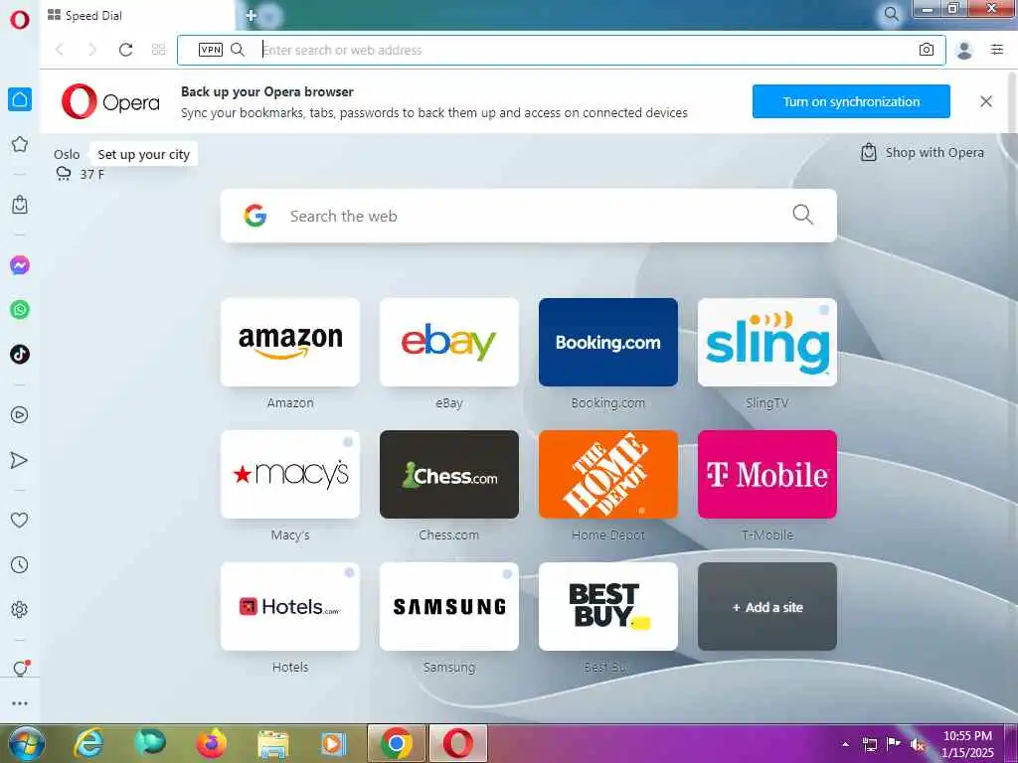Take a snapshot with camera icon

(x=927, y=50)
